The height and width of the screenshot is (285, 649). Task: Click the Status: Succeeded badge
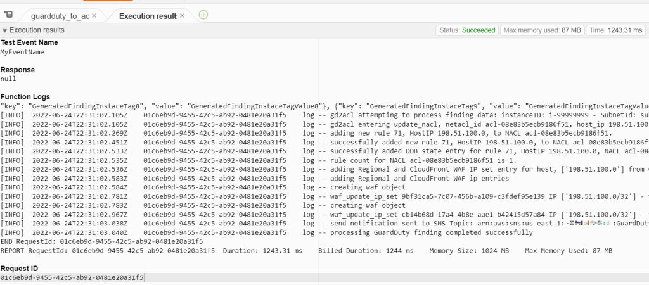pyautogui.click(x=467, y=30)
